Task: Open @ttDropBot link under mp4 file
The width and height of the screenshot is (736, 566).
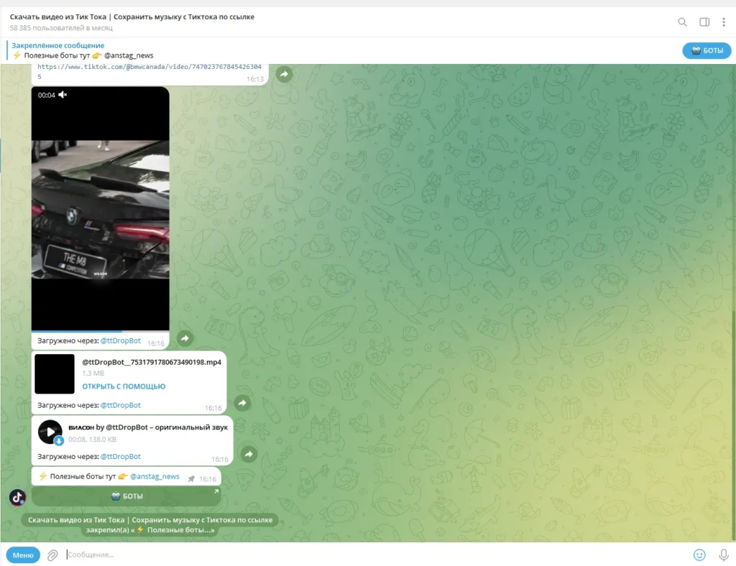Action: pyautogui.click(x=121, y=405)
